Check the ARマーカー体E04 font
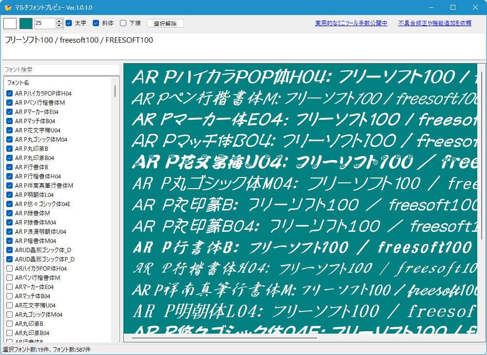 coord(10,287)
